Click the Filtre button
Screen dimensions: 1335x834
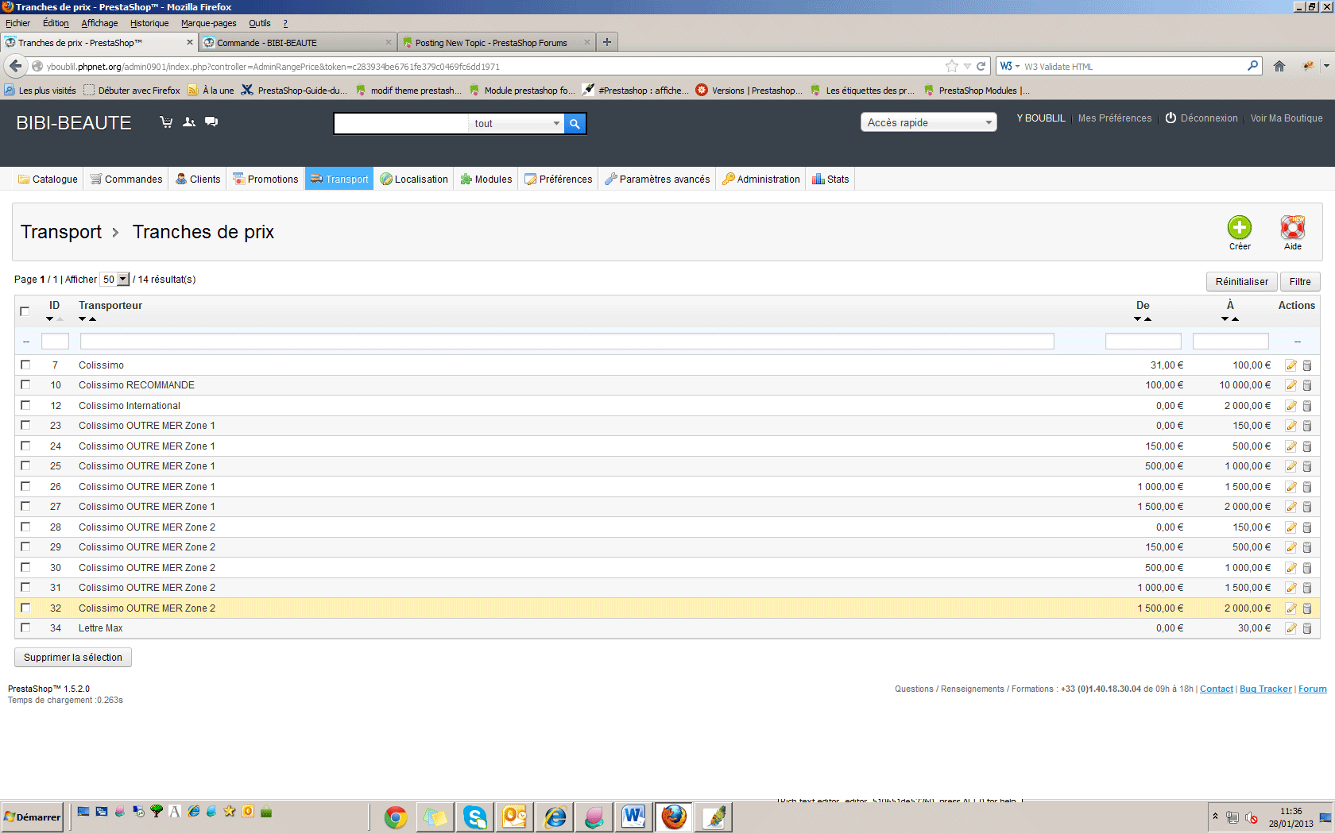pos(1300,282)
